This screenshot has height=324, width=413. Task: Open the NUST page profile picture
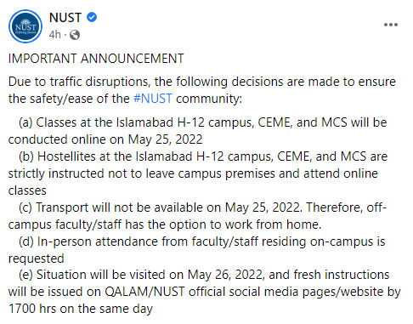coord(25,26)
